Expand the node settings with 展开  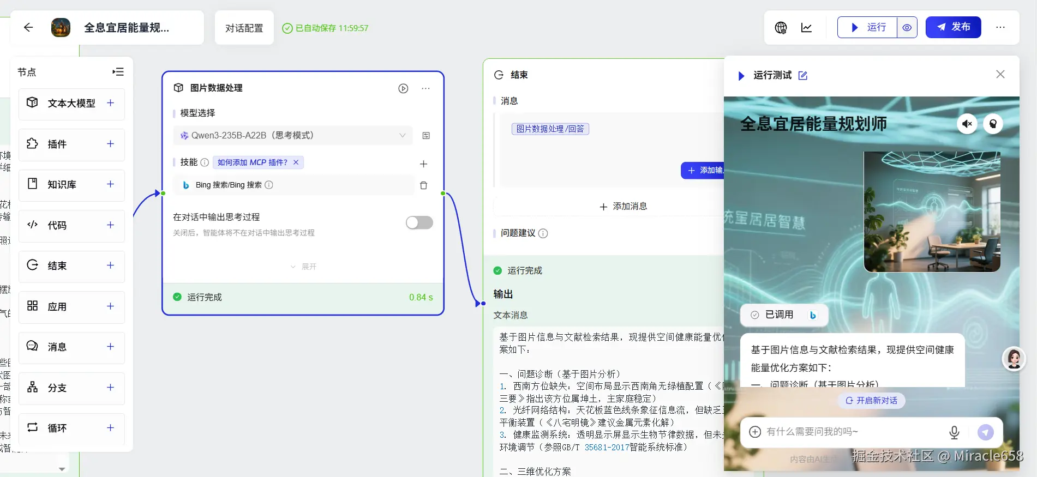[x=303, y=267]
